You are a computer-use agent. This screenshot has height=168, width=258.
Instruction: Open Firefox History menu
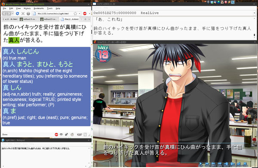(27, 9)
